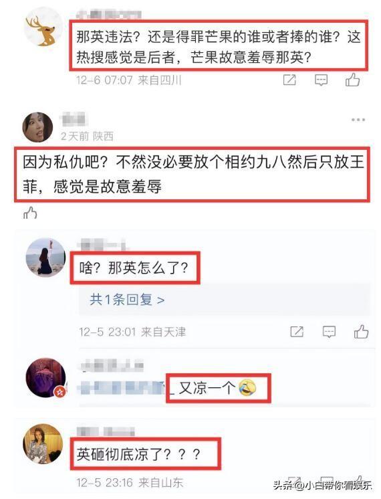Viewport: 381px width, 499px height.
Task: Click the blurred username above 那英违法 comment
Action: pyautogui.click(x=108, y=14)
